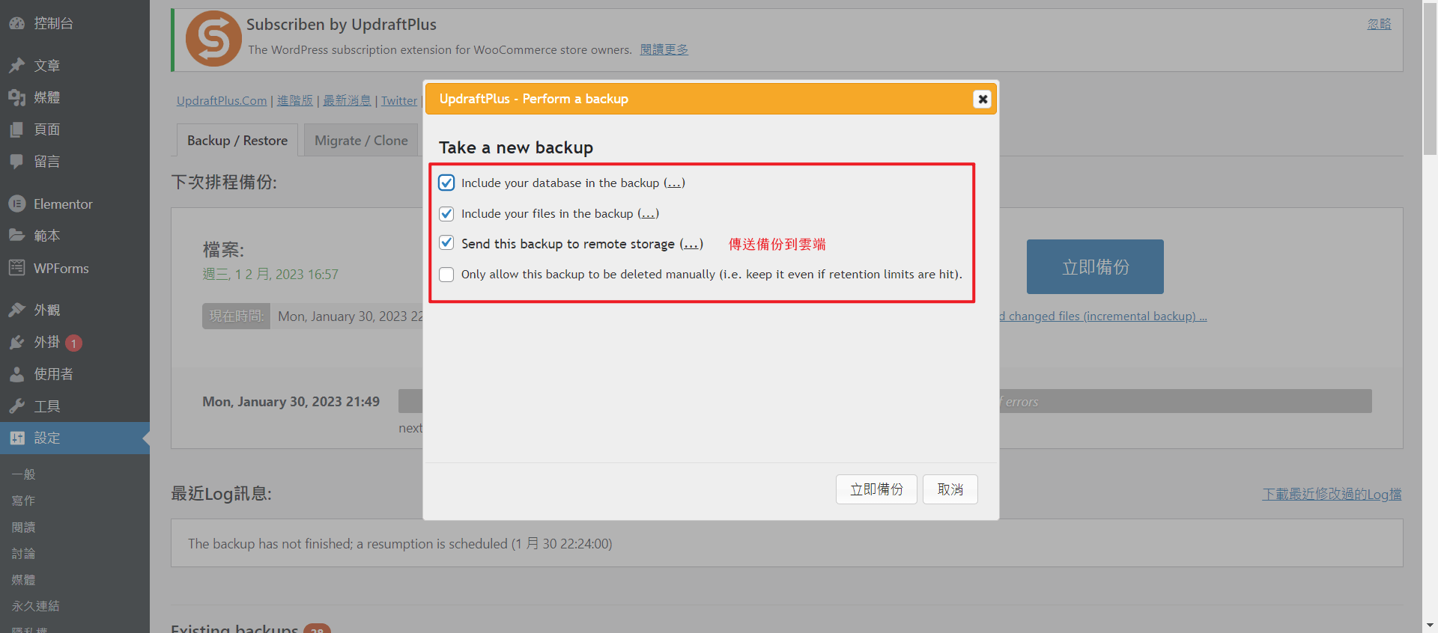The height and width of the screenshot is (633, 1438).
Task: Expand remote storage options (...)
Action: point(691,244)
